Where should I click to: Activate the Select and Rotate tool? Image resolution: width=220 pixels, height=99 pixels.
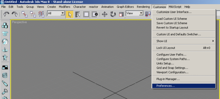113,14
